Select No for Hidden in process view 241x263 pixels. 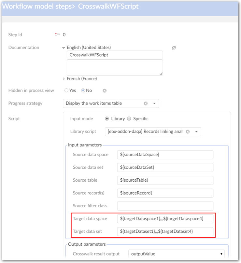tap(83, 90)
